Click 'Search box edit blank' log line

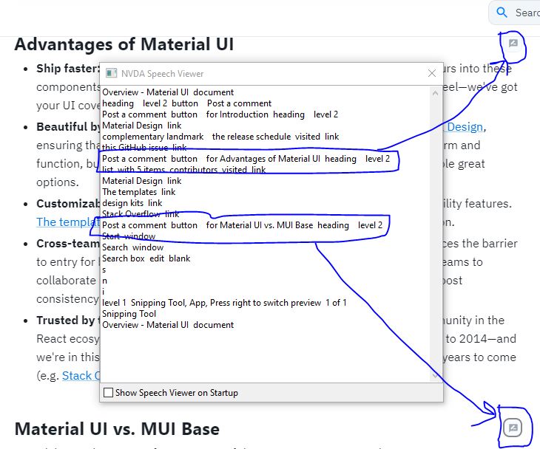[x=146, y=258]
